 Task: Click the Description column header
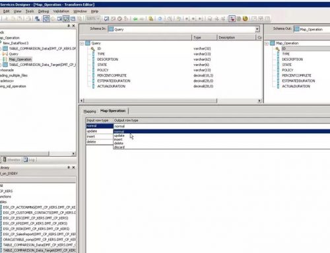(236, 38)
